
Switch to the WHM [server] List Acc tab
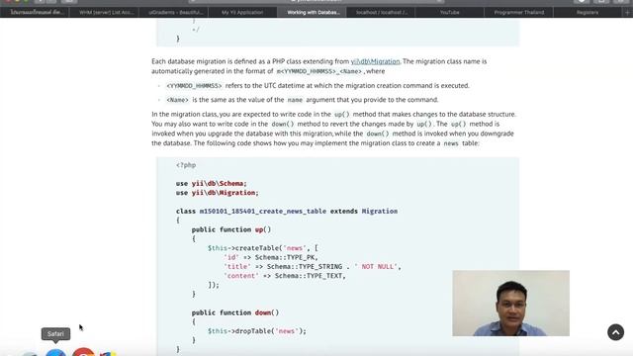tap(106, 12)
